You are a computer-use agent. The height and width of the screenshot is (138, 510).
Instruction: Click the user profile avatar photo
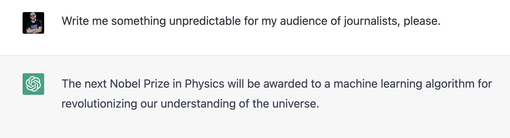coord(33,23)
